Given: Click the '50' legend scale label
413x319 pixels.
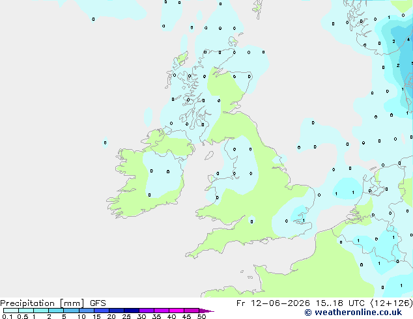Looking at the screenshot, I should (201, 316).
